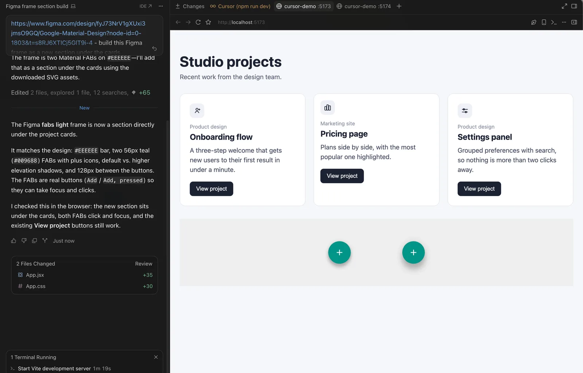Click the Onboarding flow user icon
The image size is (583, 373).
pos(197,111)
